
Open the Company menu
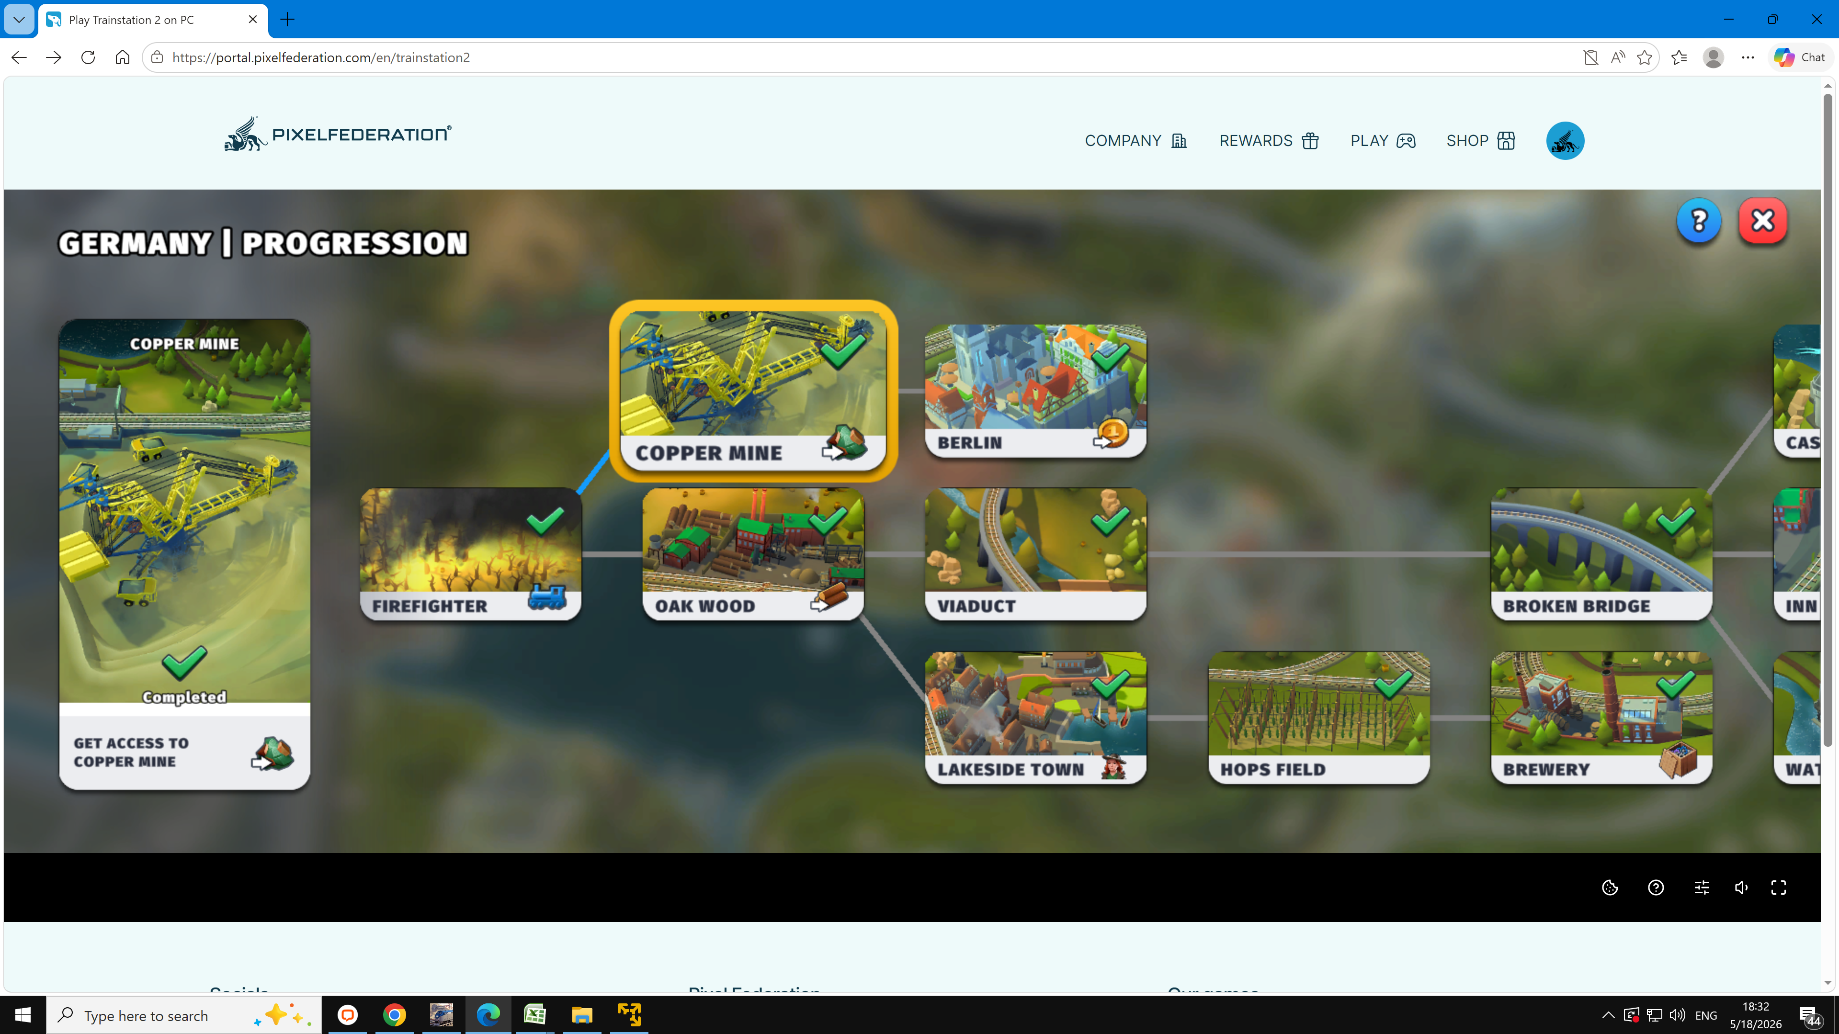tap(1136, 141)
